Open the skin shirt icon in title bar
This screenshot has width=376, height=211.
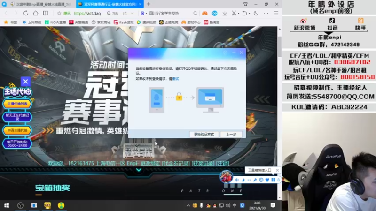[245, 4]
